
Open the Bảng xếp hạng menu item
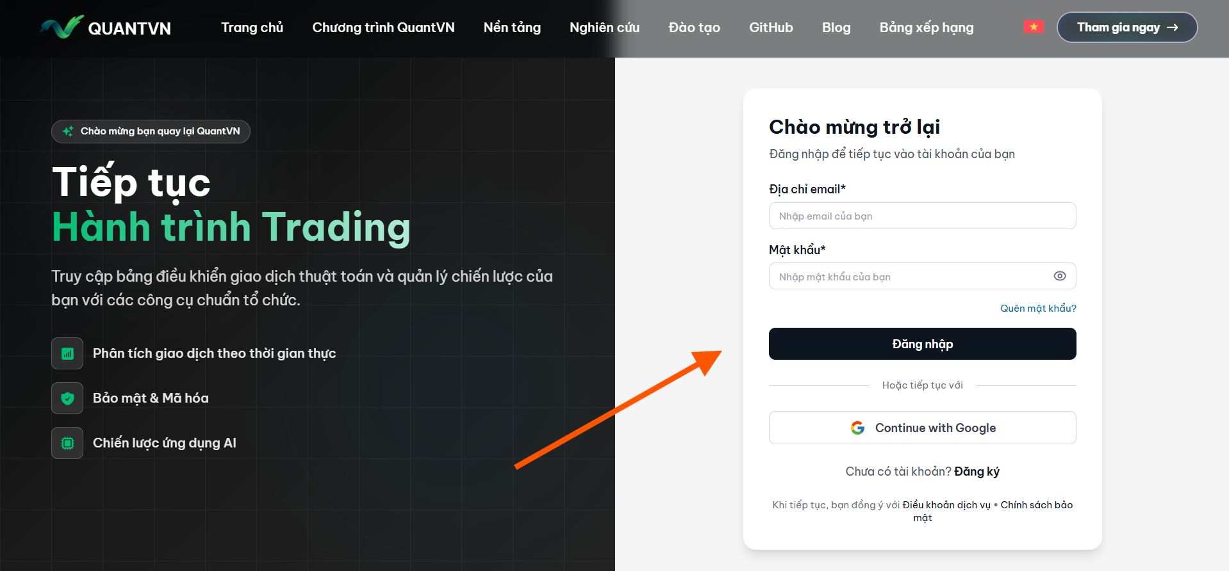point(927,28)
